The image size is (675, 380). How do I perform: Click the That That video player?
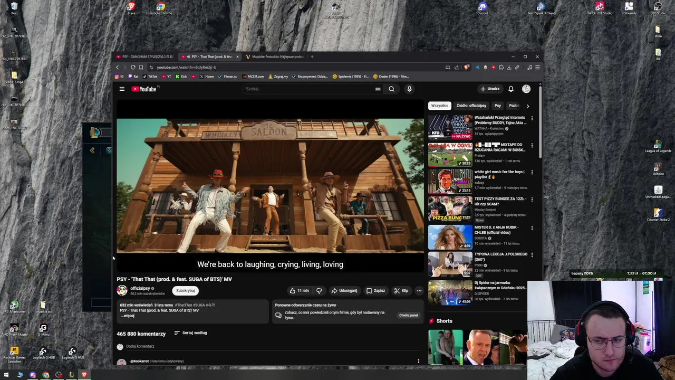(x=270, y=186)
